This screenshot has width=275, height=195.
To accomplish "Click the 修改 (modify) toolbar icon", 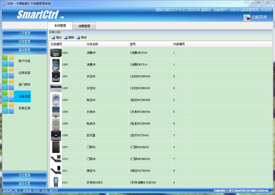I will tap(78, 38).
